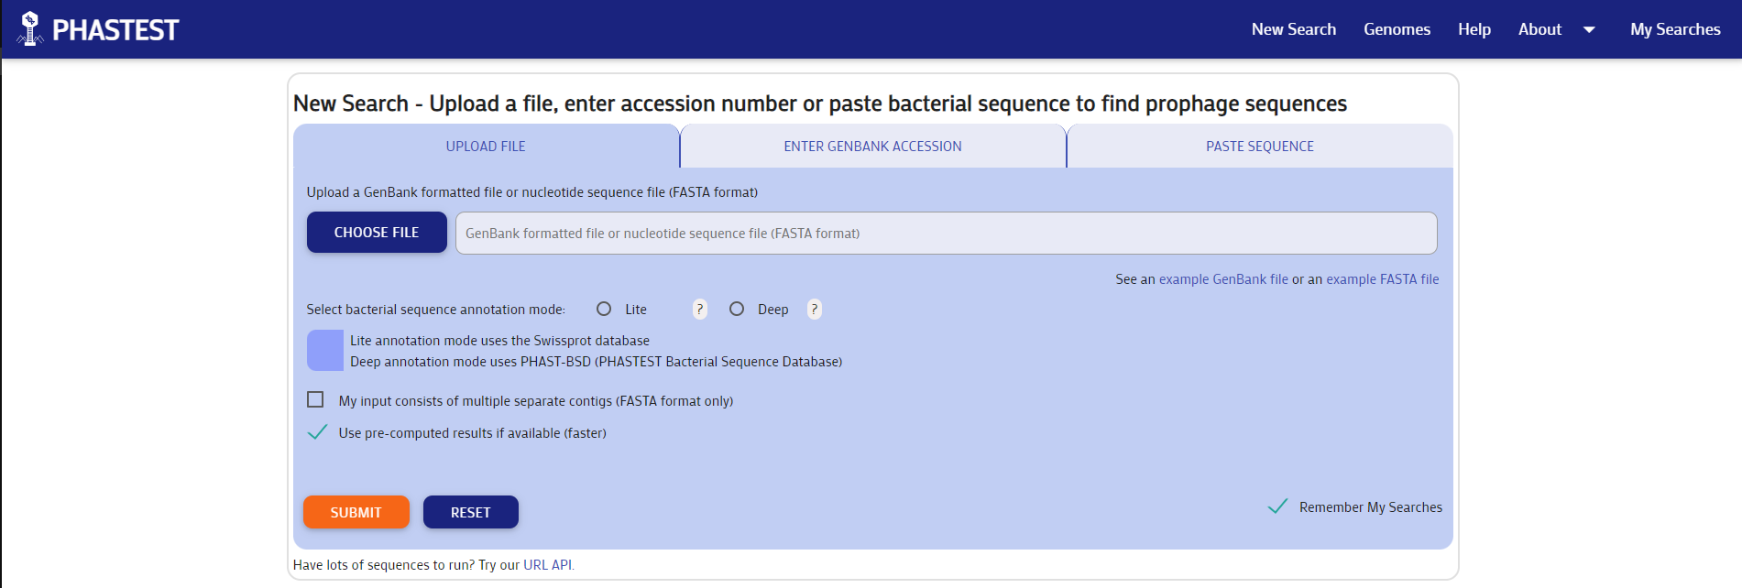Select the Lite annotation mode radio button
Screen dimensions: 1742x588
(x=604, y=310)
